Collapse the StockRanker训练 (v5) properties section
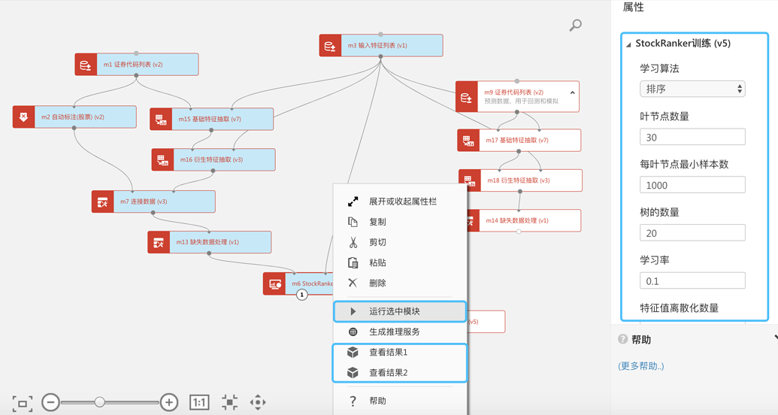Screen dimensions: 778x415 [628, 44]
